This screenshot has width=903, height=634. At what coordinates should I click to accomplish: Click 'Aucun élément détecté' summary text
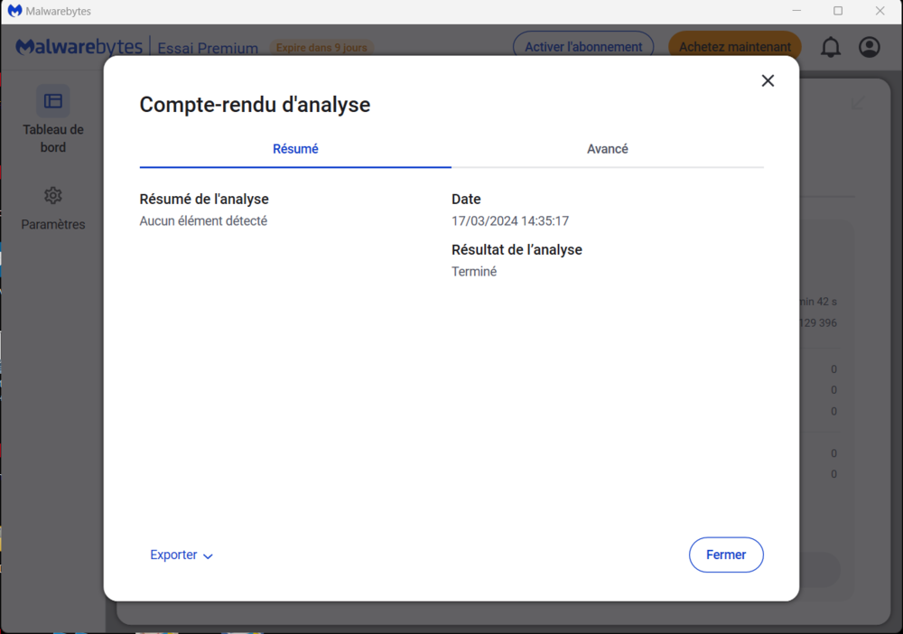coord(203,221)
